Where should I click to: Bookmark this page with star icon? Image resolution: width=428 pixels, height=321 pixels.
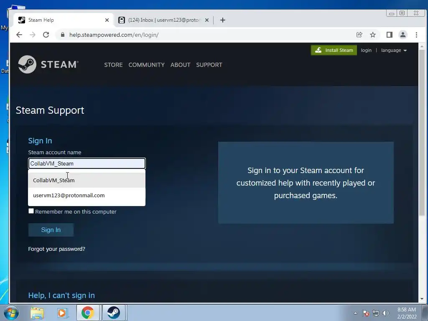[372, 35]
